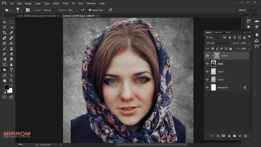Open the Window menu
Viewport: 261px width, 147px height.
[91, 3]
